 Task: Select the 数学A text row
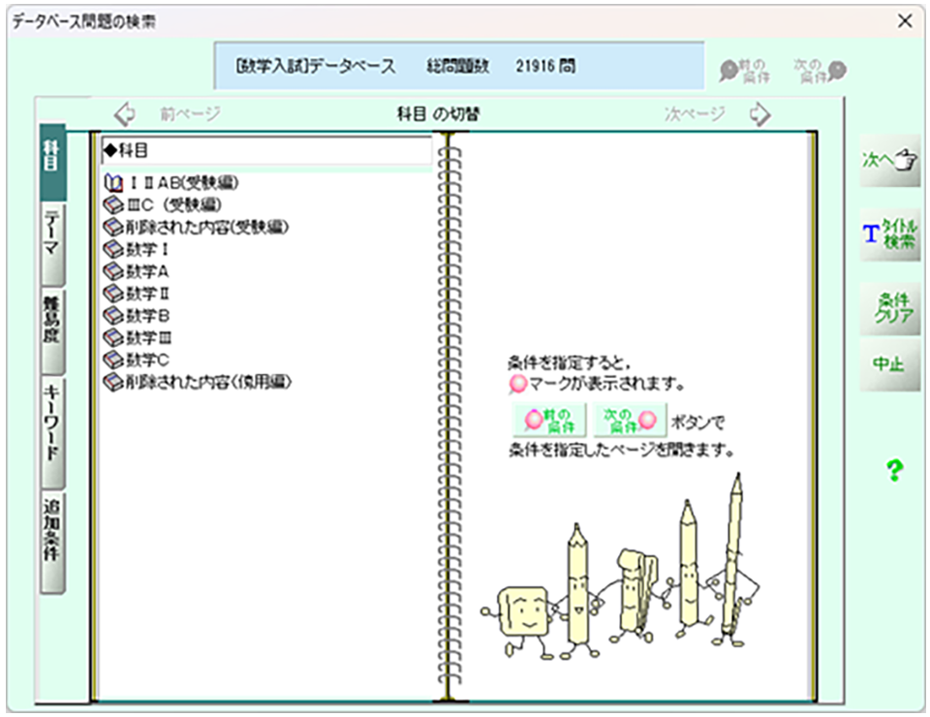pyautogui.click(x=147, y=271)
